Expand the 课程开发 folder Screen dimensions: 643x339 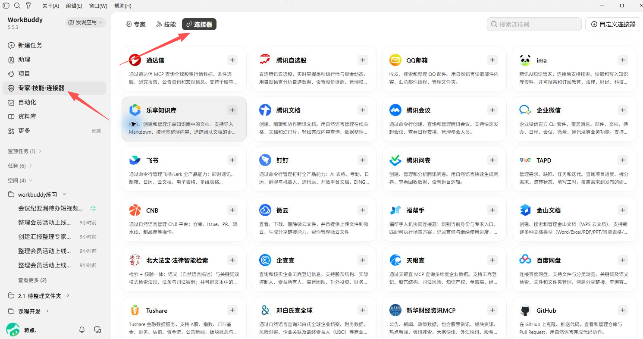click(x=28, y=311)
